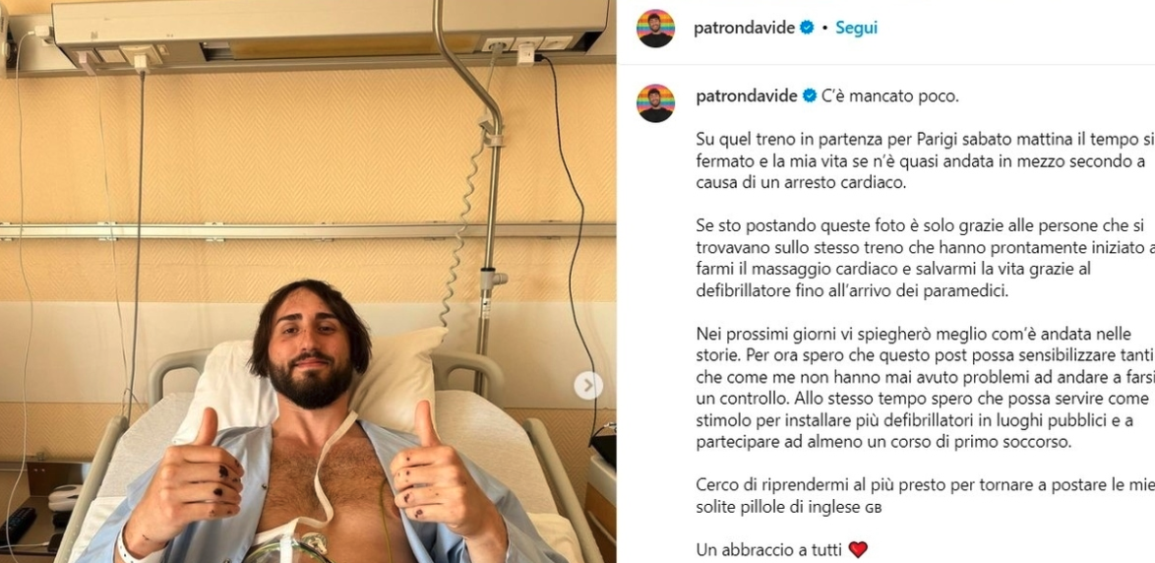Open patrondavide profile from the header username
The width and height of the screenshot is (1155, 563).
pyautogui.click(x=745, y=28)
